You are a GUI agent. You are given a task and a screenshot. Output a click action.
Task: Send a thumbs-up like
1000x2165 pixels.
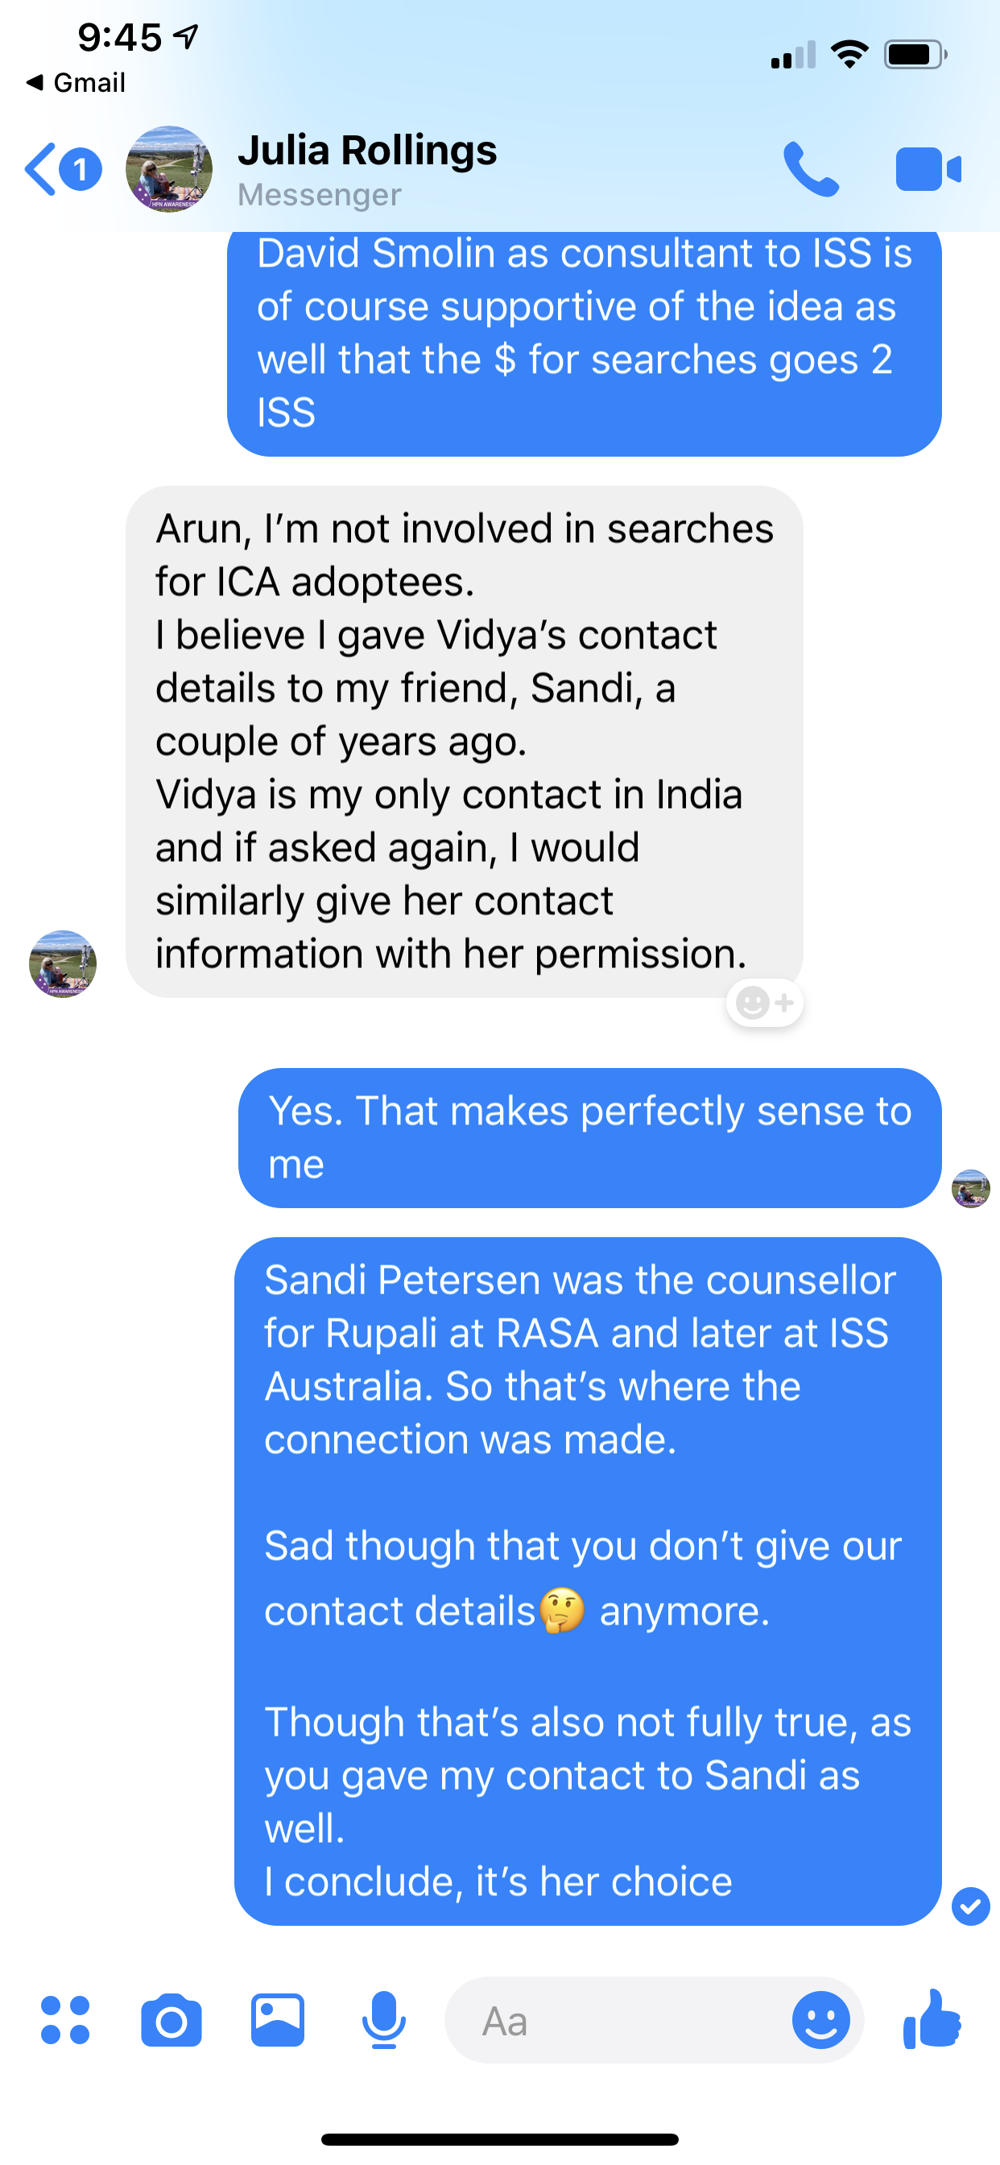pyautogui.click(x=931, y=2018)
